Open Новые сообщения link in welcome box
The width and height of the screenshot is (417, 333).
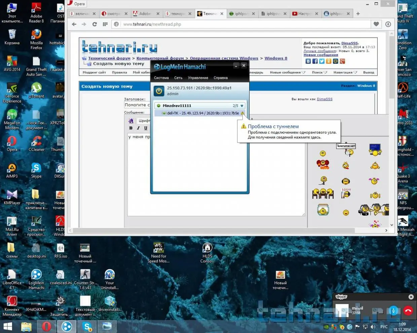point(320,55)
